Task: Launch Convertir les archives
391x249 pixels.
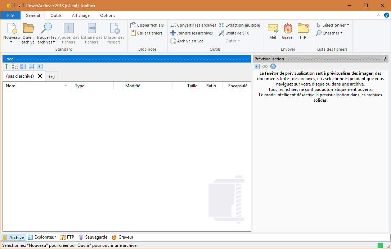Action: [x=193, y=25]
